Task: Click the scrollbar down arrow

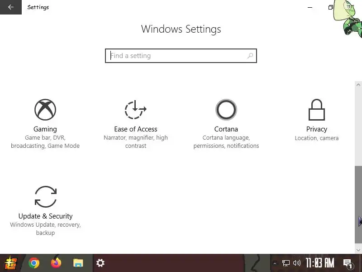Action: [358, 250]
